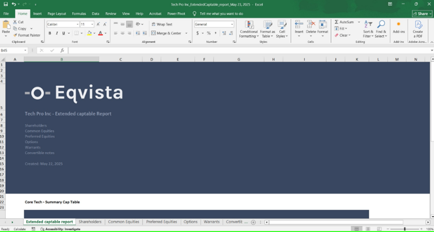Open Sort & Filter
Image resolution: width=434 pixels, height=232 pixels.
(x=368, y=29)
